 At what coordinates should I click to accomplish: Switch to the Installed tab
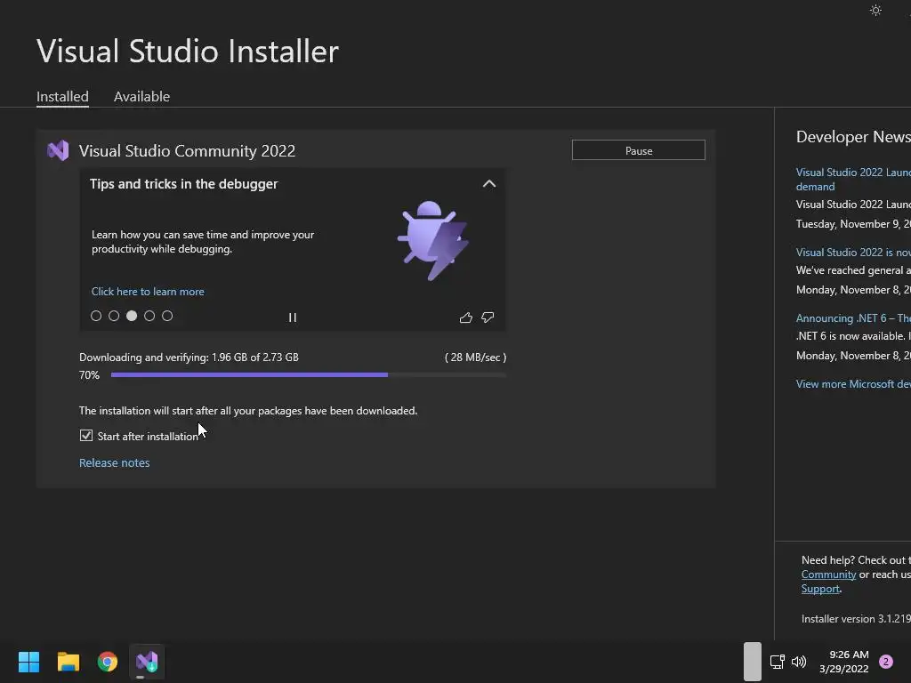pyautogui.click(x=63, y=96)
